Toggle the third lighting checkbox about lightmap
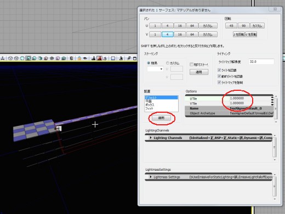 click(219, 83)
